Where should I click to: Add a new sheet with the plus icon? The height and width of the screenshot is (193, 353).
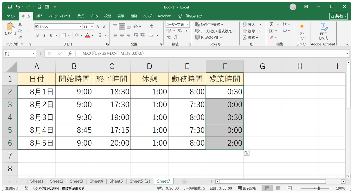click(184, 181)
